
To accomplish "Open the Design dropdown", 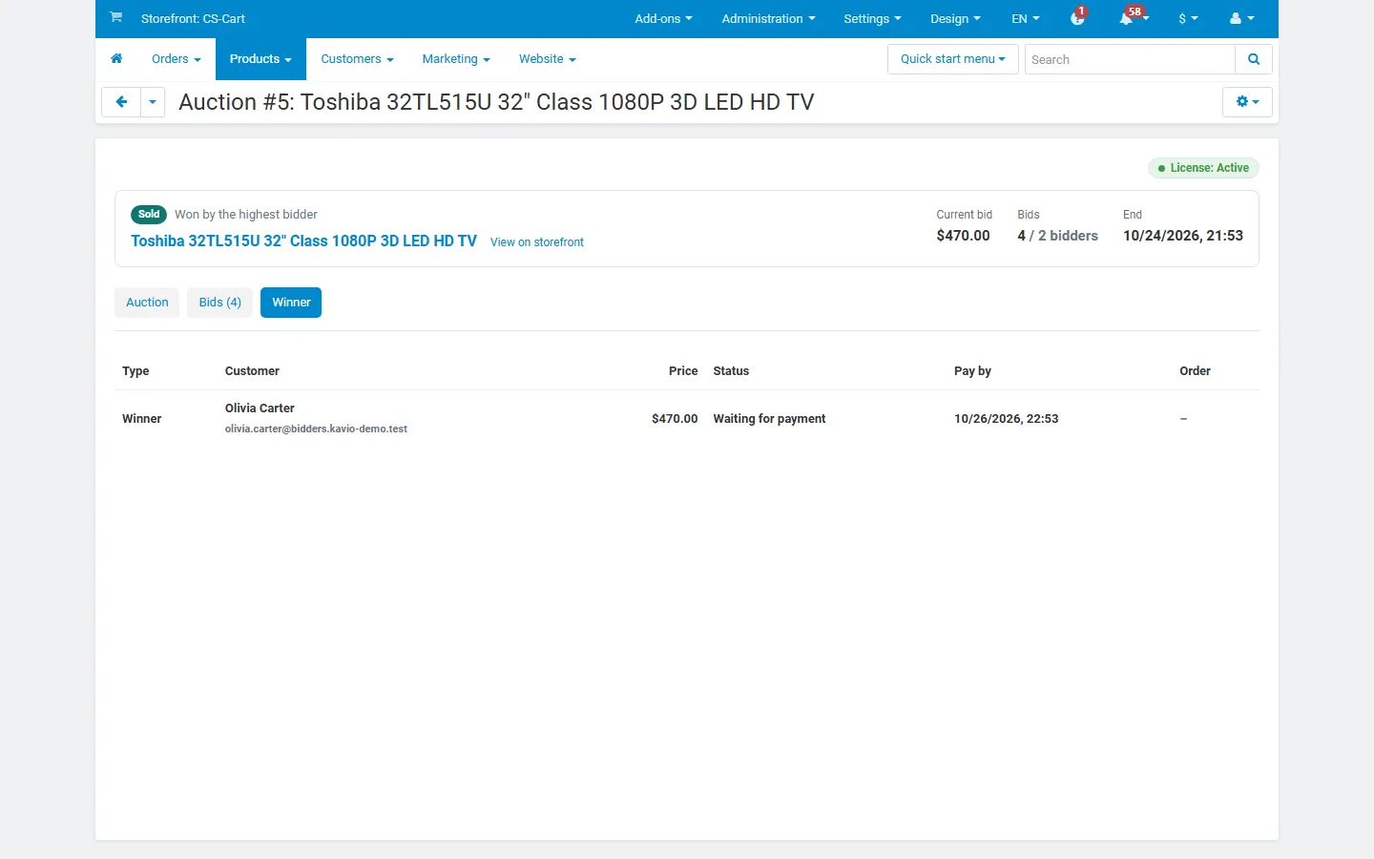I will [955, 19].
